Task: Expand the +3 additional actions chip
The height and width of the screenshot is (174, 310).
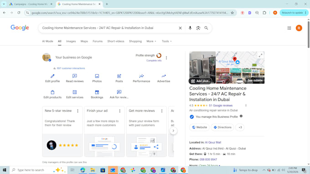Action: click(240, 127)
